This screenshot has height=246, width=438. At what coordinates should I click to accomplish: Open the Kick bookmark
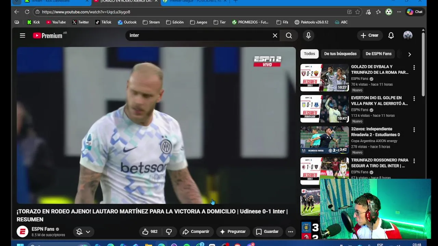[34, 22]
